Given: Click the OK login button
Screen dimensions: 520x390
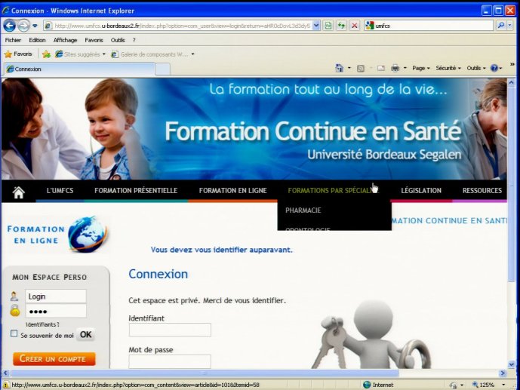Looking at the screenshot, I should tap(85, 335).
